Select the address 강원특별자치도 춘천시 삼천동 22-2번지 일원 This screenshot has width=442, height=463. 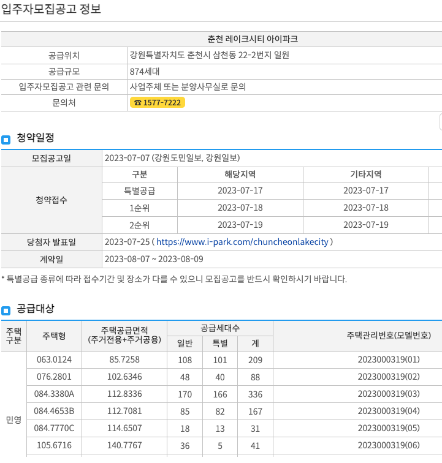pyautogui.click(x=209, y=55)
